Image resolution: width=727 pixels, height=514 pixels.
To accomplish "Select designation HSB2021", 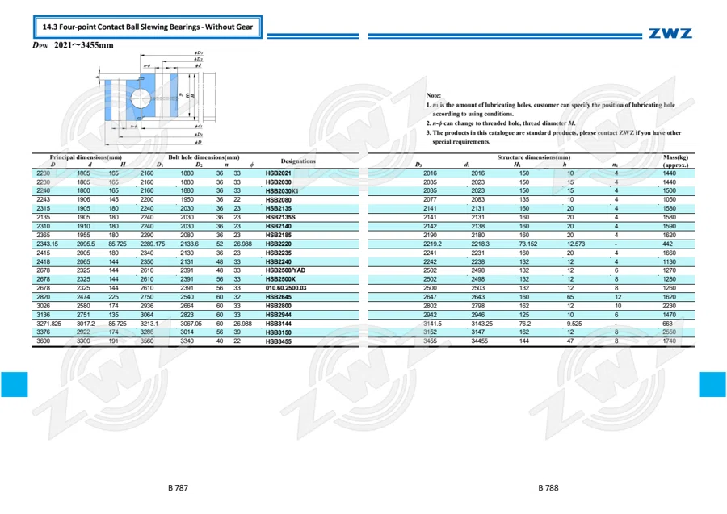I will [x=278, y=173].
